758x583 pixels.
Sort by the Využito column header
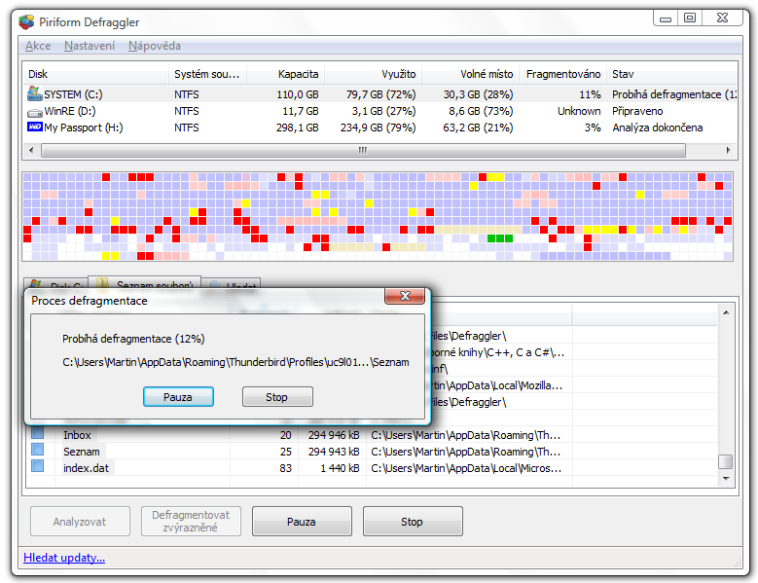374,74
